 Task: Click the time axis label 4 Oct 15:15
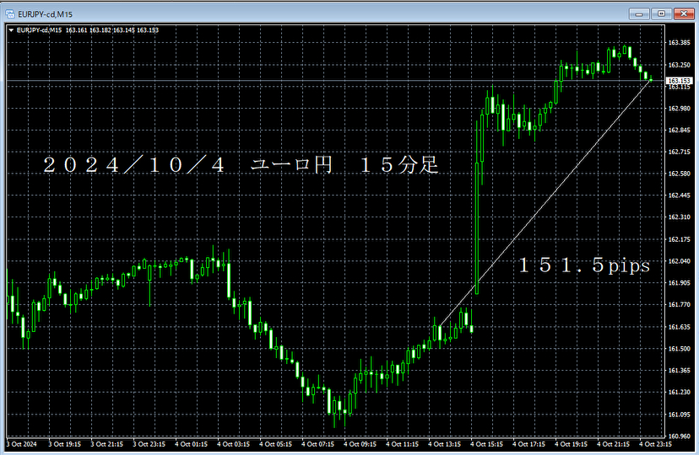pos(486,444)
